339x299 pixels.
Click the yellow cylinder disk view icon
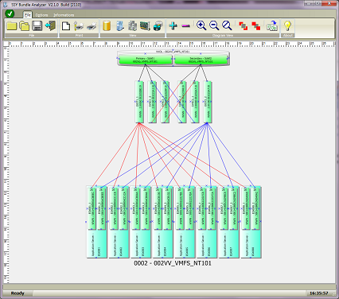point(107,26)
